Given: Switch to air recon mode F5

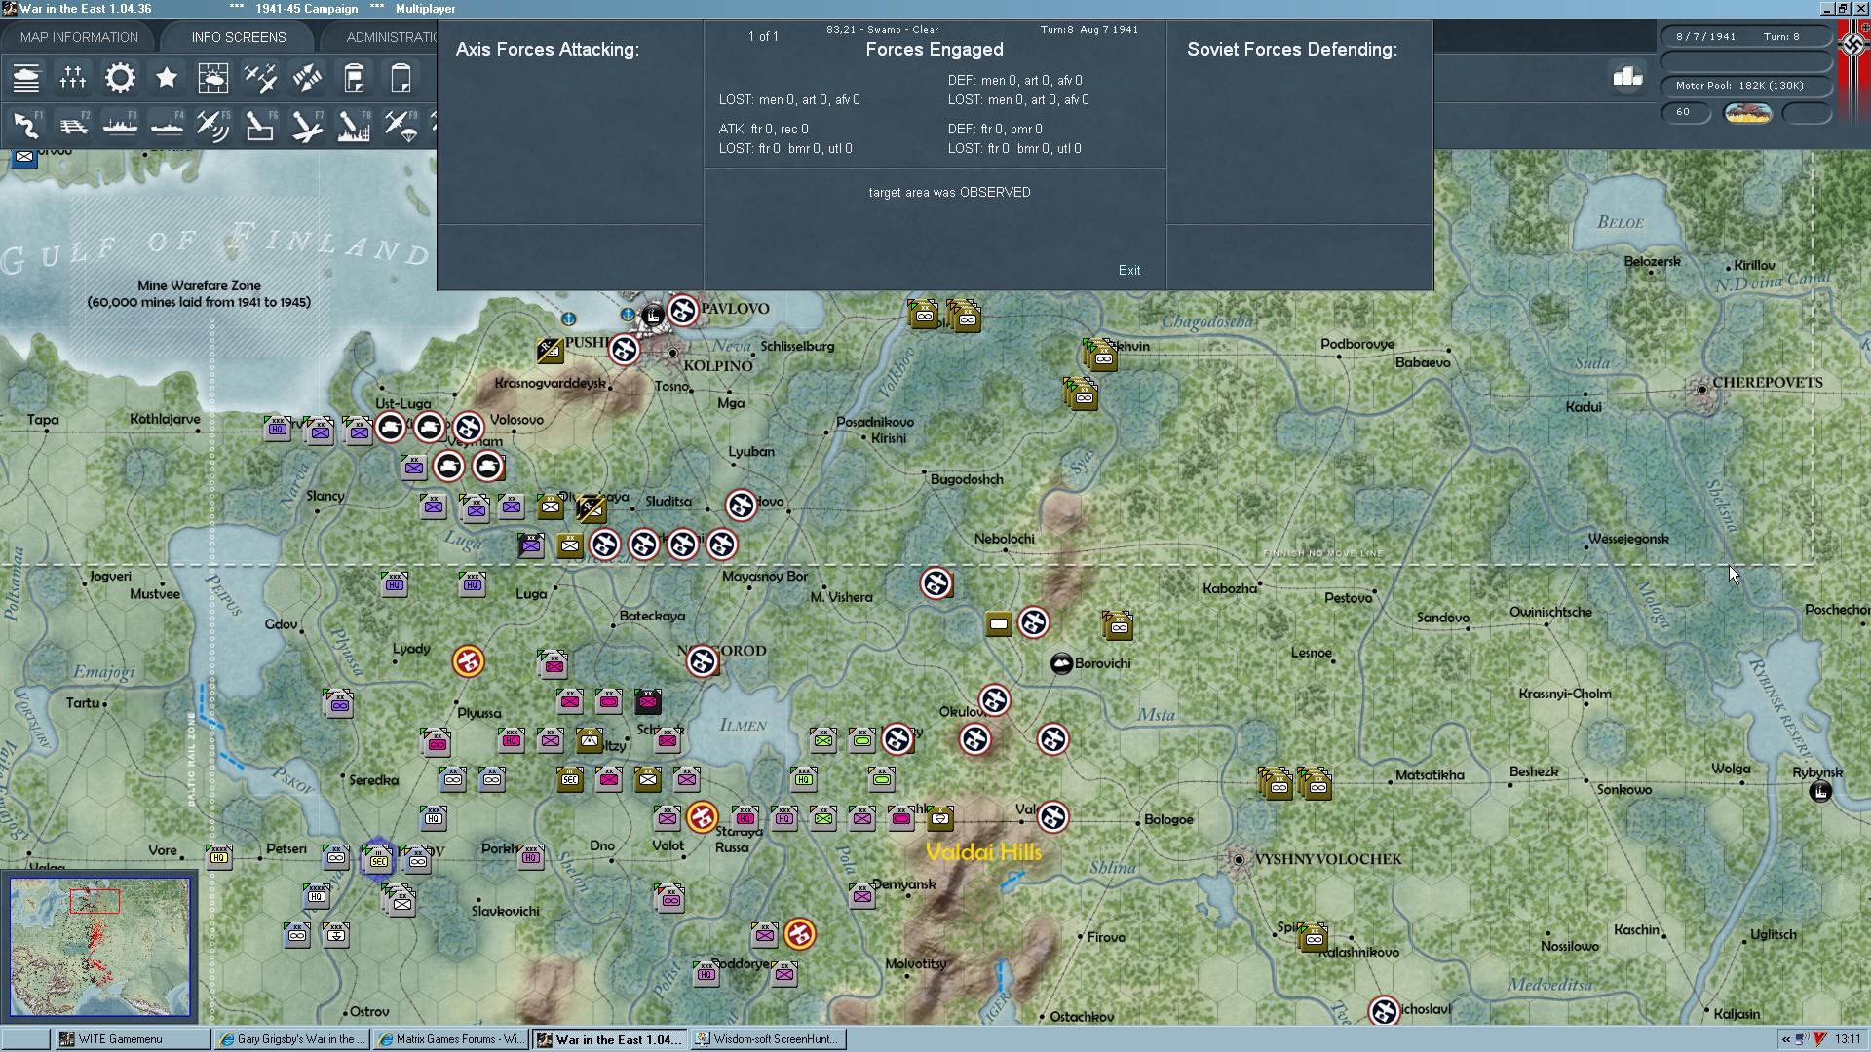Looking at the screenshot, I should click(x=213, y=126).
